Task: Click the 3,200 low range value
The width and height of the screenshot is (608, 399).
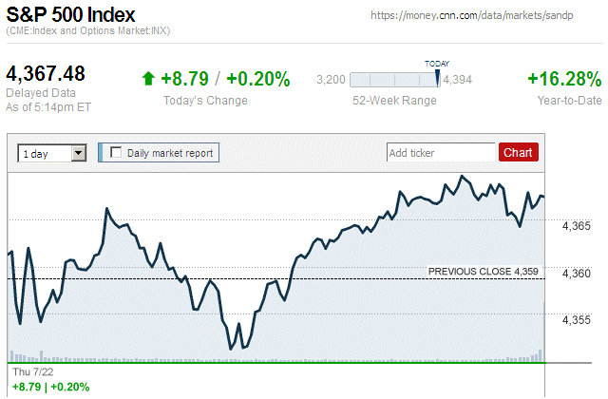Action: click(330, 80)
